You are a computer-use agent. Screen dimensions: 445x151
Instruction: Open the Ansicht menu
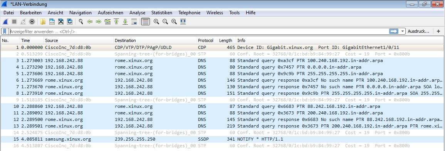coord(55,13)
